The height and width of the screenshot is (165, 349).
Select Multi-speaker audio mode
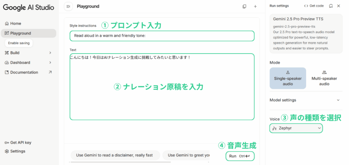pyautogui.click(x=324, y=78)
